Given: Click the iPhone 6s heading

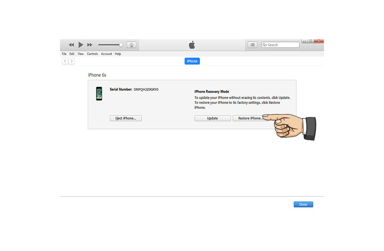Looking at the screenshot, I should [x=97, y=75].
